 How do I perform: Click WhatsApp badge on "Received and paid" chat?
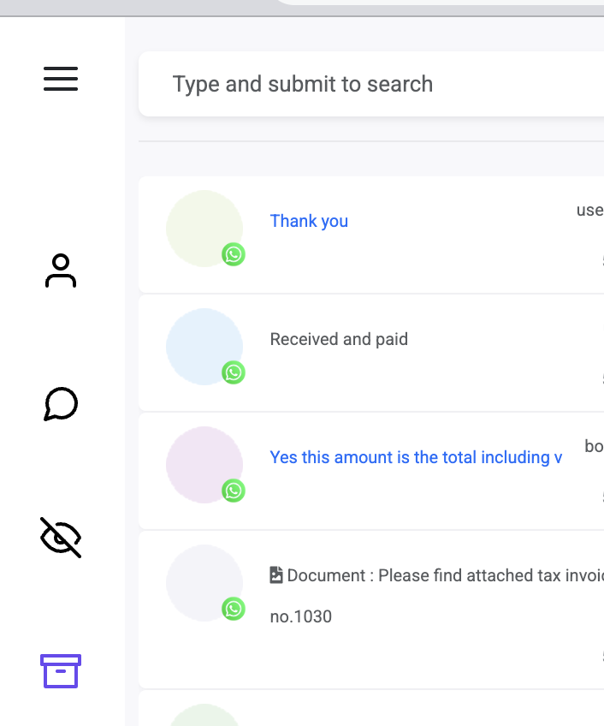click(x=234, y=372)
